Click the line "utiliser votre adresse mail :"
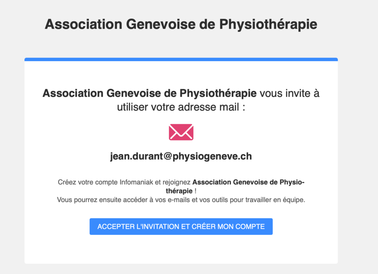This screenshot has height=274, width=378. click(181, 107)
